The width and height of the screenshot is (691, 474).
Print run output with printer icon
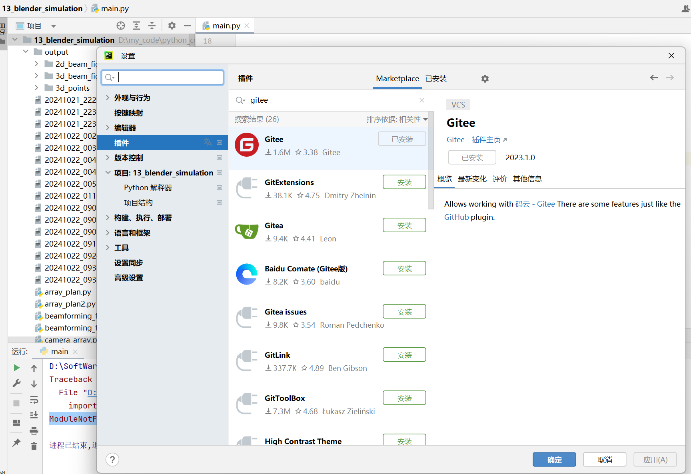(x=34, y=431)
